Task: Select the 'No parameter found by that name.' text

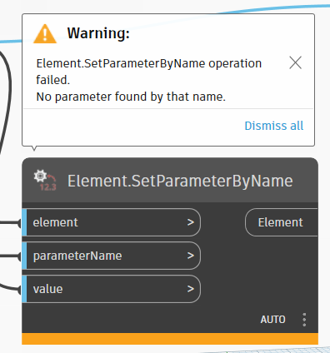Action: [131, 97]
